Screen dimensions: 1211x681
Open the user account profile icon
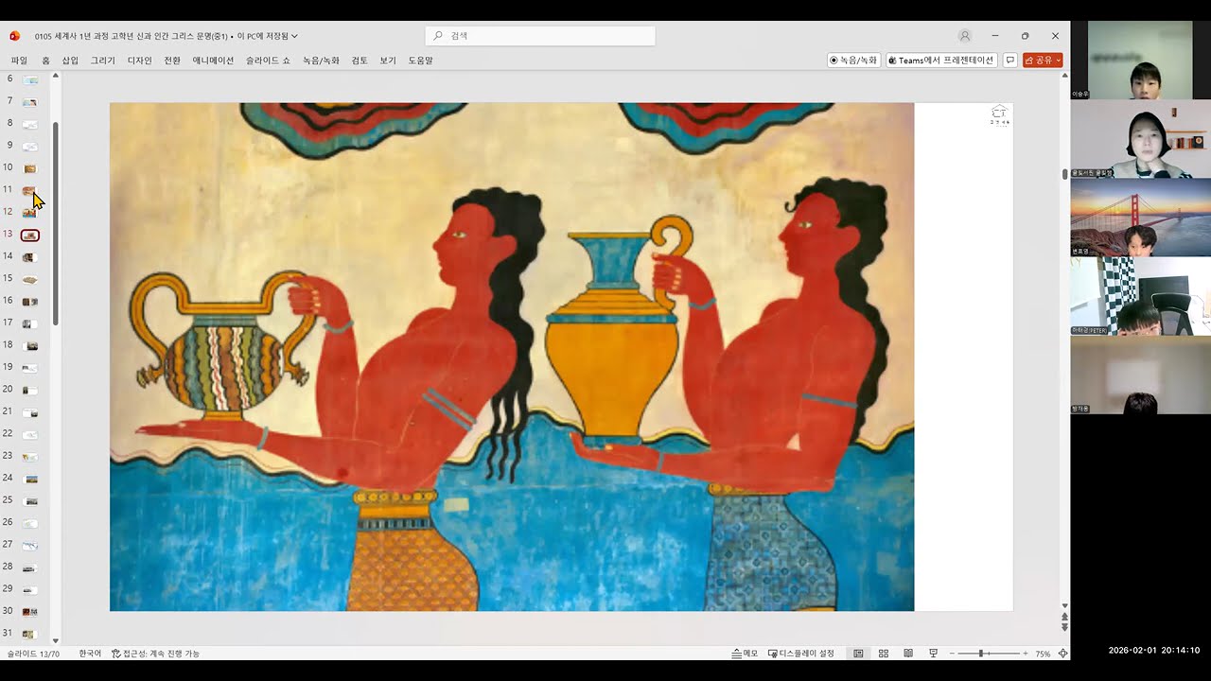(x=965, y=36)
